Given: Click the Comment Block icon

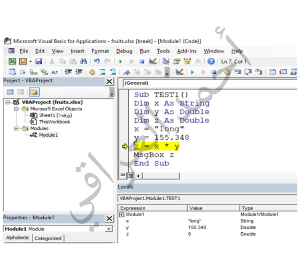Looking at the screenshot, I should click(x=103, y=72).
